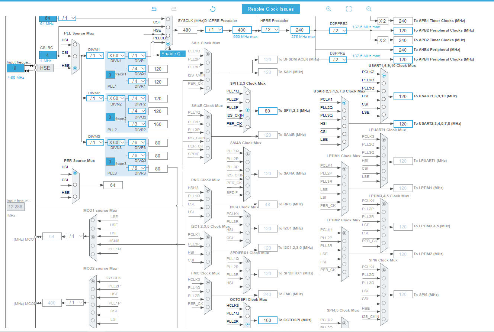Screen dimensions: 494x332
Task: Click the PLL1 fracn1 value field
Action: coord(110,75)
